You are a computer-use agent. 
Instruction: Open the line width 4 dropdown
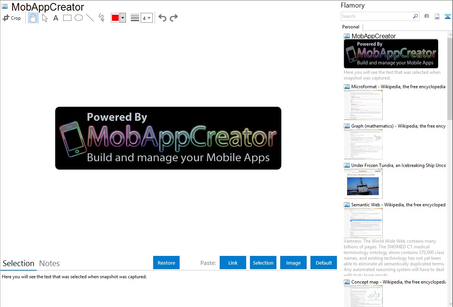(147, 18)
